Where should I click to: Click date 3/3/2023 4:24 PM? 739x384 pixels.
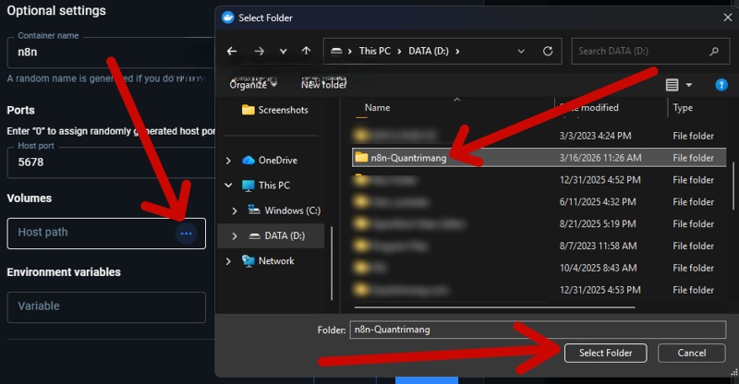point(595,136)
